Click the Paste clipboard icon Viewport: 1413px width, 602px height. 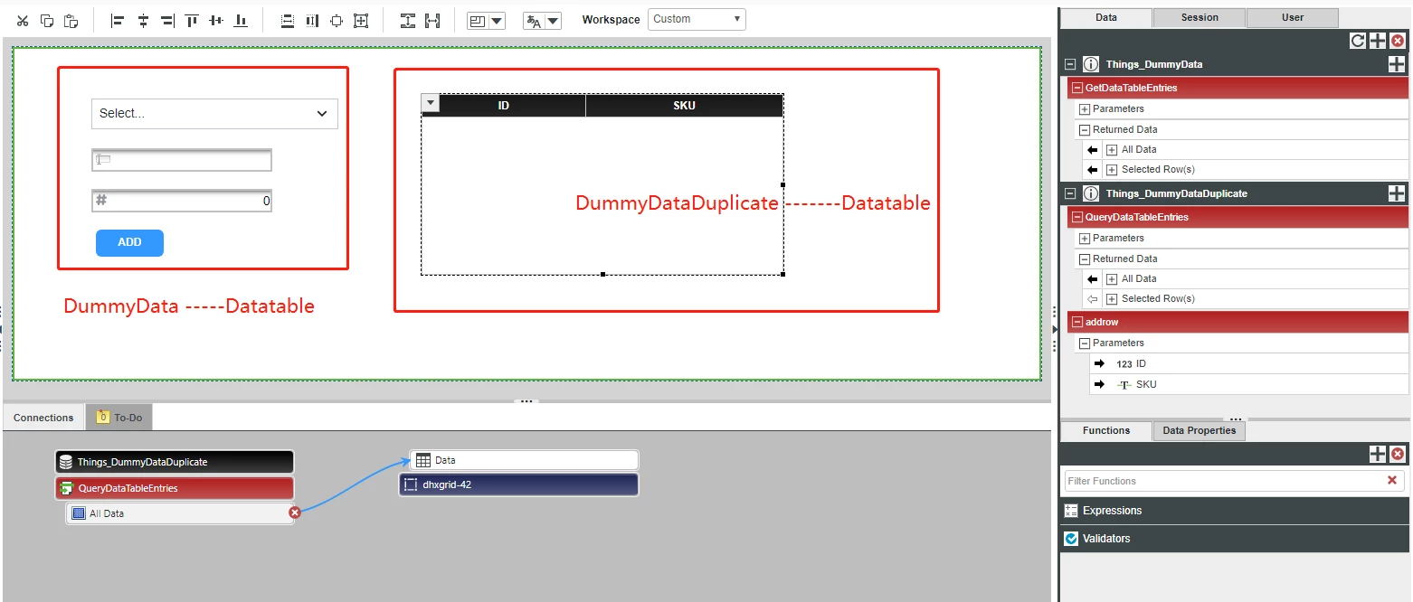tap(71, 20)
